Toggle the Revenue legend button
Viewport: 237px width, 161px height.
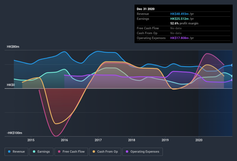click(x=16, y=152)
